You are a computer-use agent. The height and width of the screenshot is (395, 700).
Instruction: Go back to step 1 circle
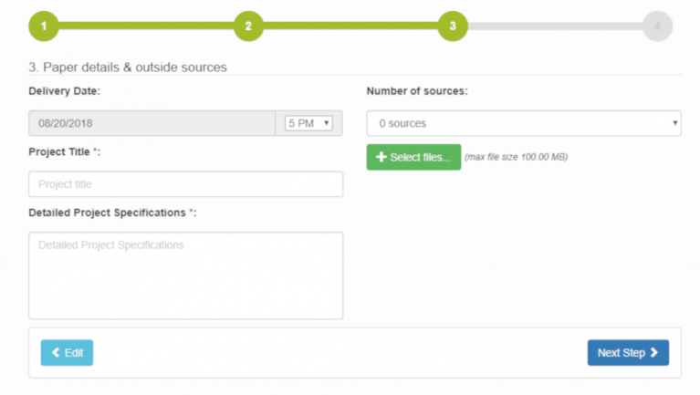43,26
